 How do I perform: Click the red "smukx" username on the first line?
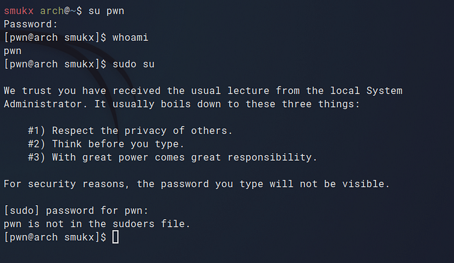18,10
